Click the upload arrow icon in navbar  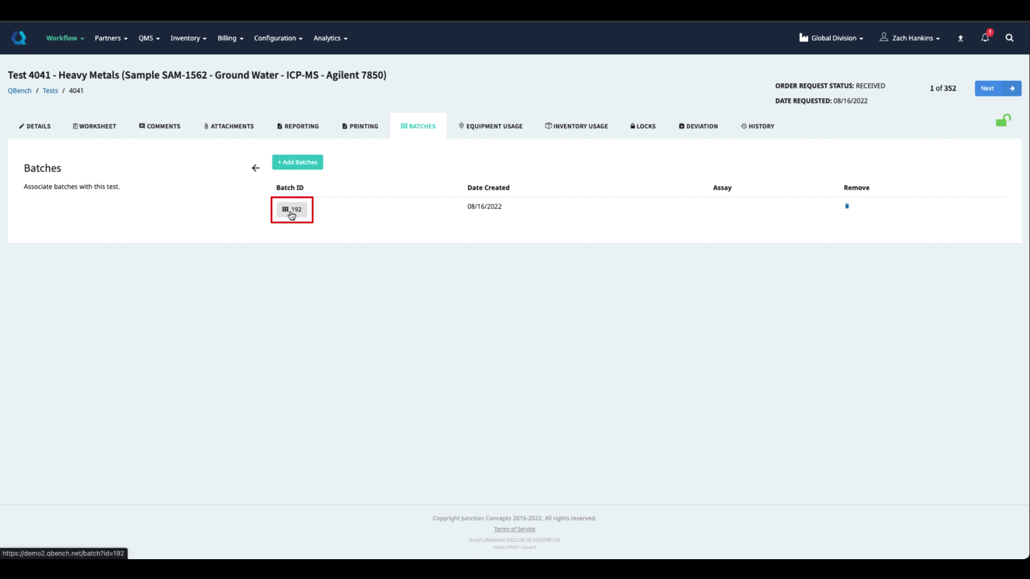click(960, 38)
